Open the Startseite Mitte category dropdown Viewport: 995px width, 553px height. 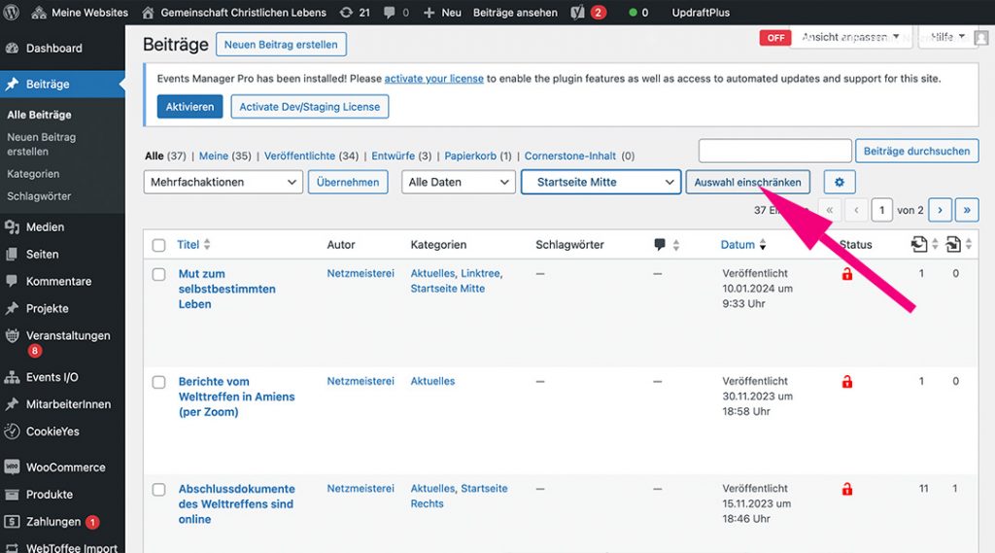click(600, 182)
